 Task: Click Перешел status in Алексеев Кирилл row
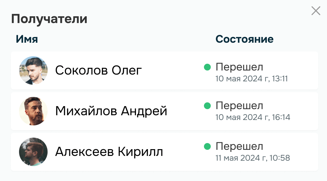point(239,146)
